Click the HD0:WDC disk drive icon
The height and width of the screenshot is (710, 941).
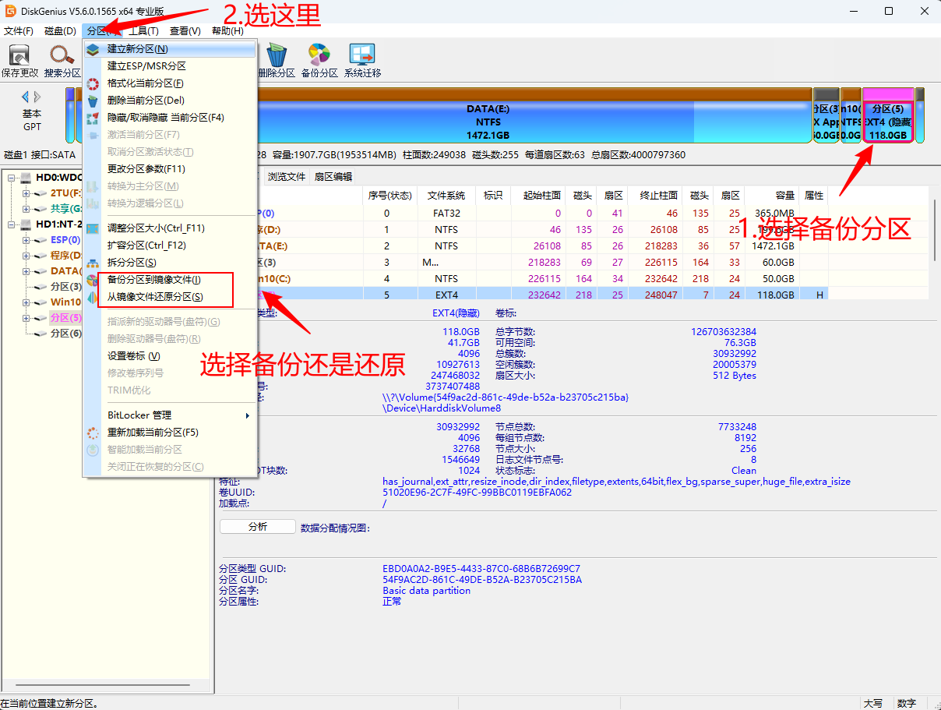26,178
